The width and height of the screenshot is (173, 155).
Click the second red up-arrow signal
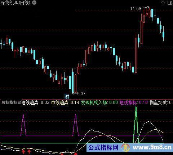(29, 151)
